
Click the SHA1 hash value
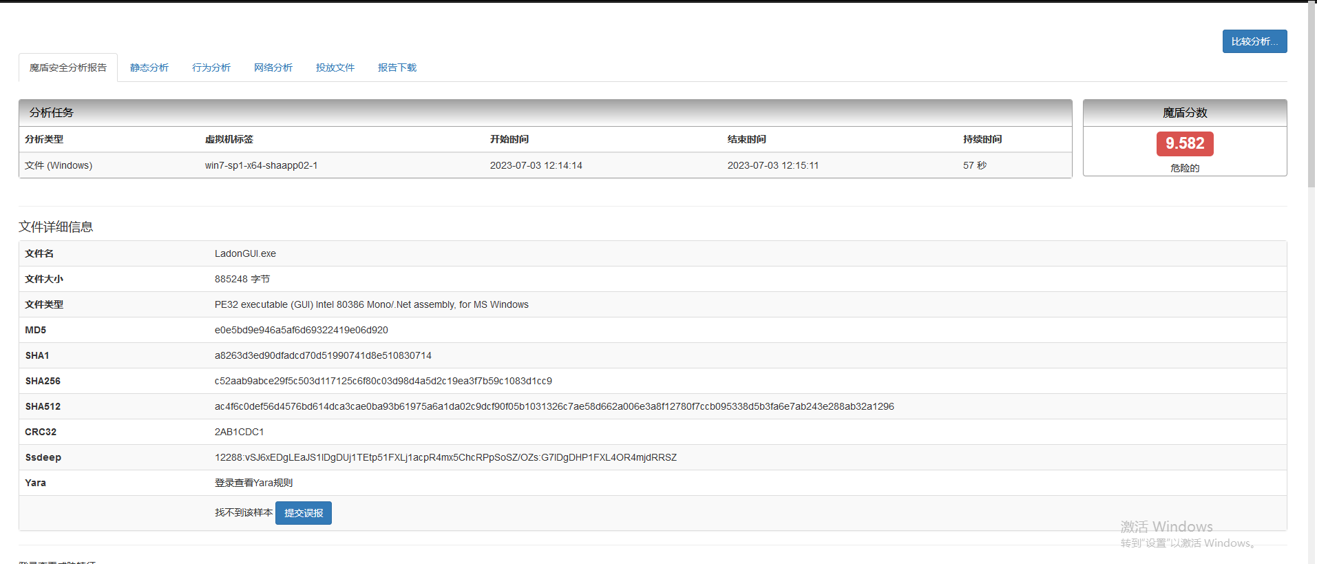323,355
